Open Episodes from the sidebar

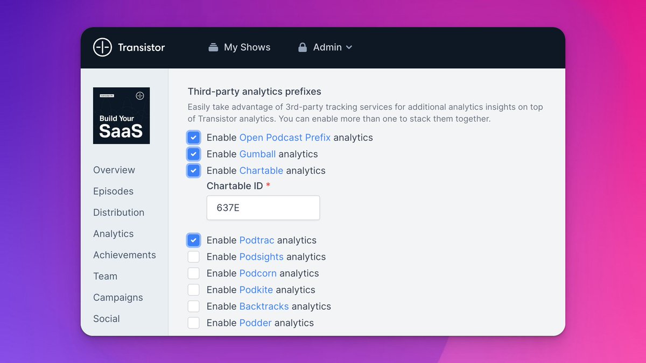click(113, 191)
